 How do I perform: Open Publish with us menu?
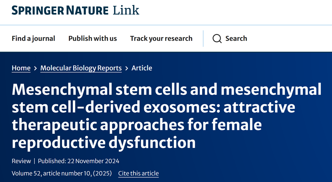coord(92,39)
